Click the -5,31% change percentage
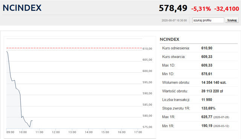241x139 pixels. [201, 9]
